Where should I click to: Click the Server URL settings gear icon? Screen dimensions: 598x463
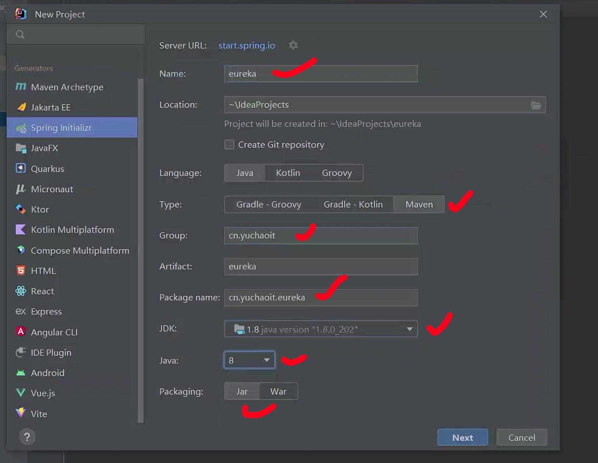point(293,45)
